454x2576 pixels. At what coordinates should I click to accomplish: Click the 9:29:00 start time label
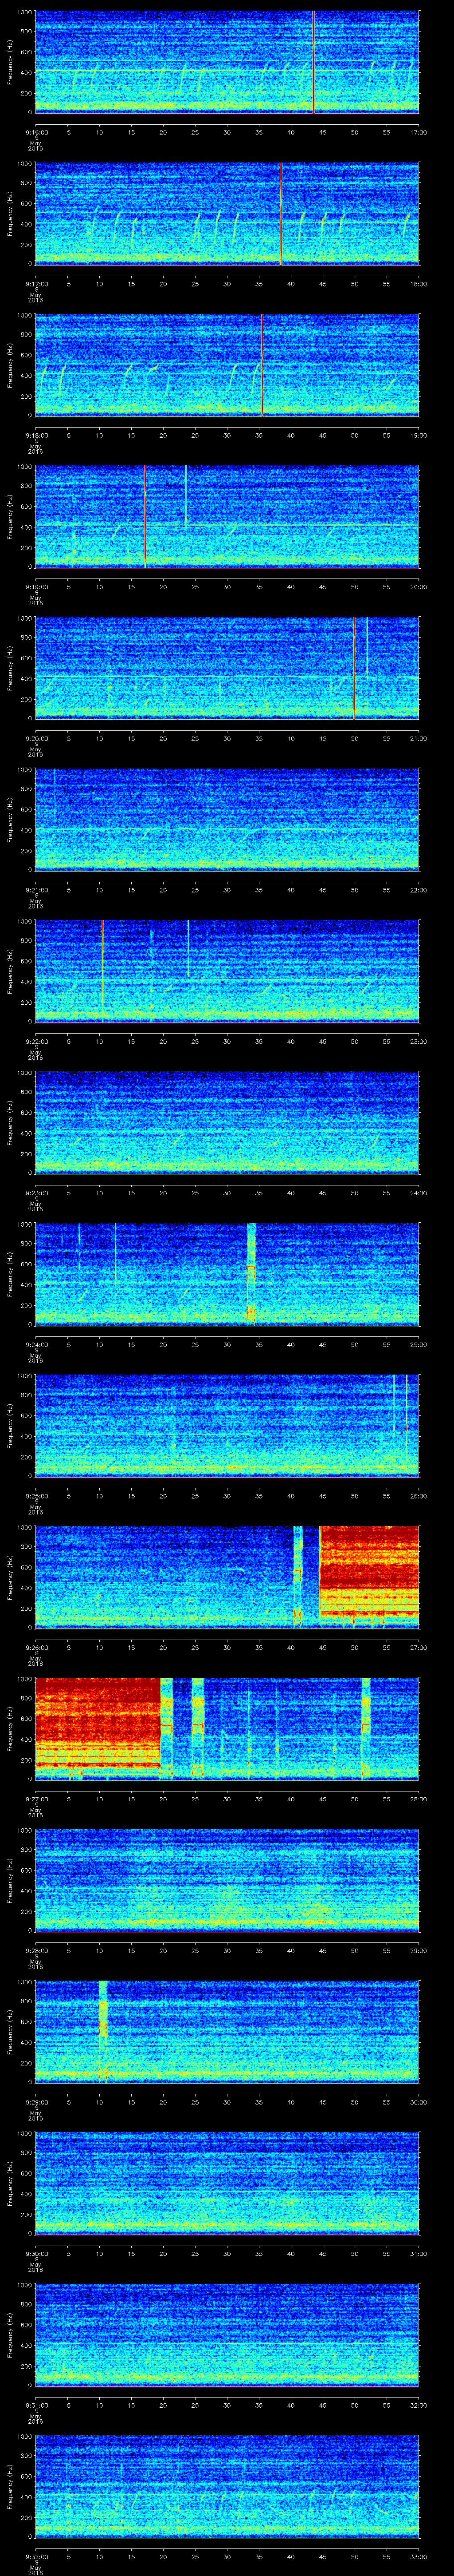(36, 2102)
